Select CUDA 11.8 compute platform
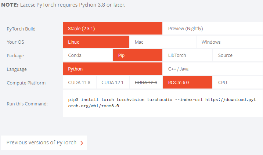 79,82
